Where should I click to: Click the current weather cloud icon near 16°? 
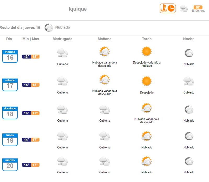(184, 8)
